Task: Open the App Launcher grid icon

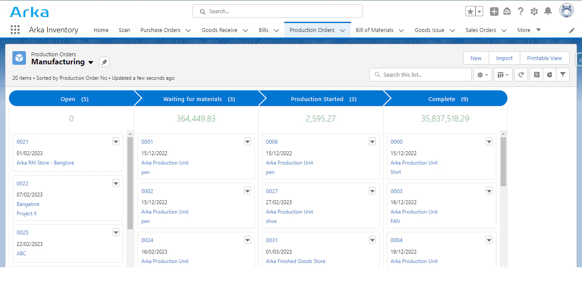Action: coord(15,30)
